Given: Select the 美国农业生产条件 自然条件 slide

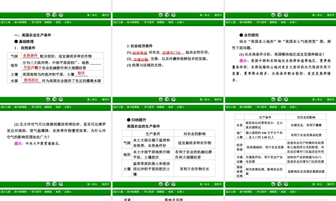Looking at the screenshot, I should tap(55, 61).
